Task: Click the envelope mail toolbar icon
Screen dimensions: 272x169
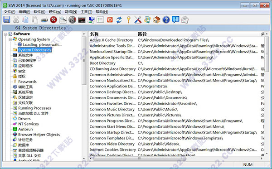Action: pyautogui.click(x=185, y=20)
